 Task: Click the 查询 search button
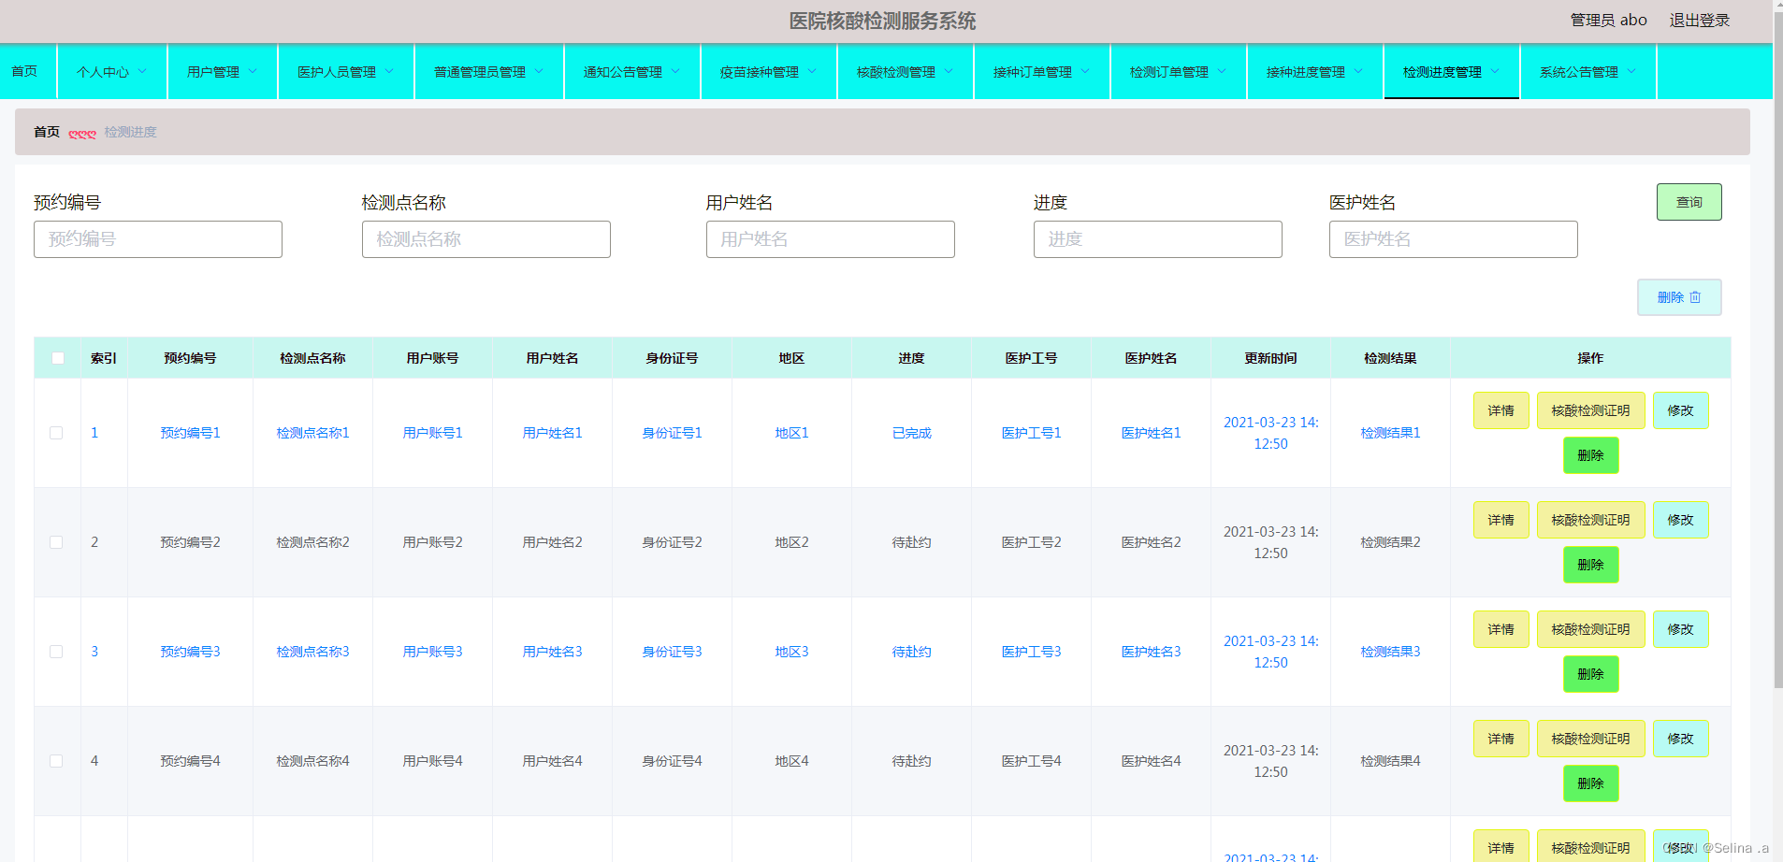click(x=1689, y=201)
